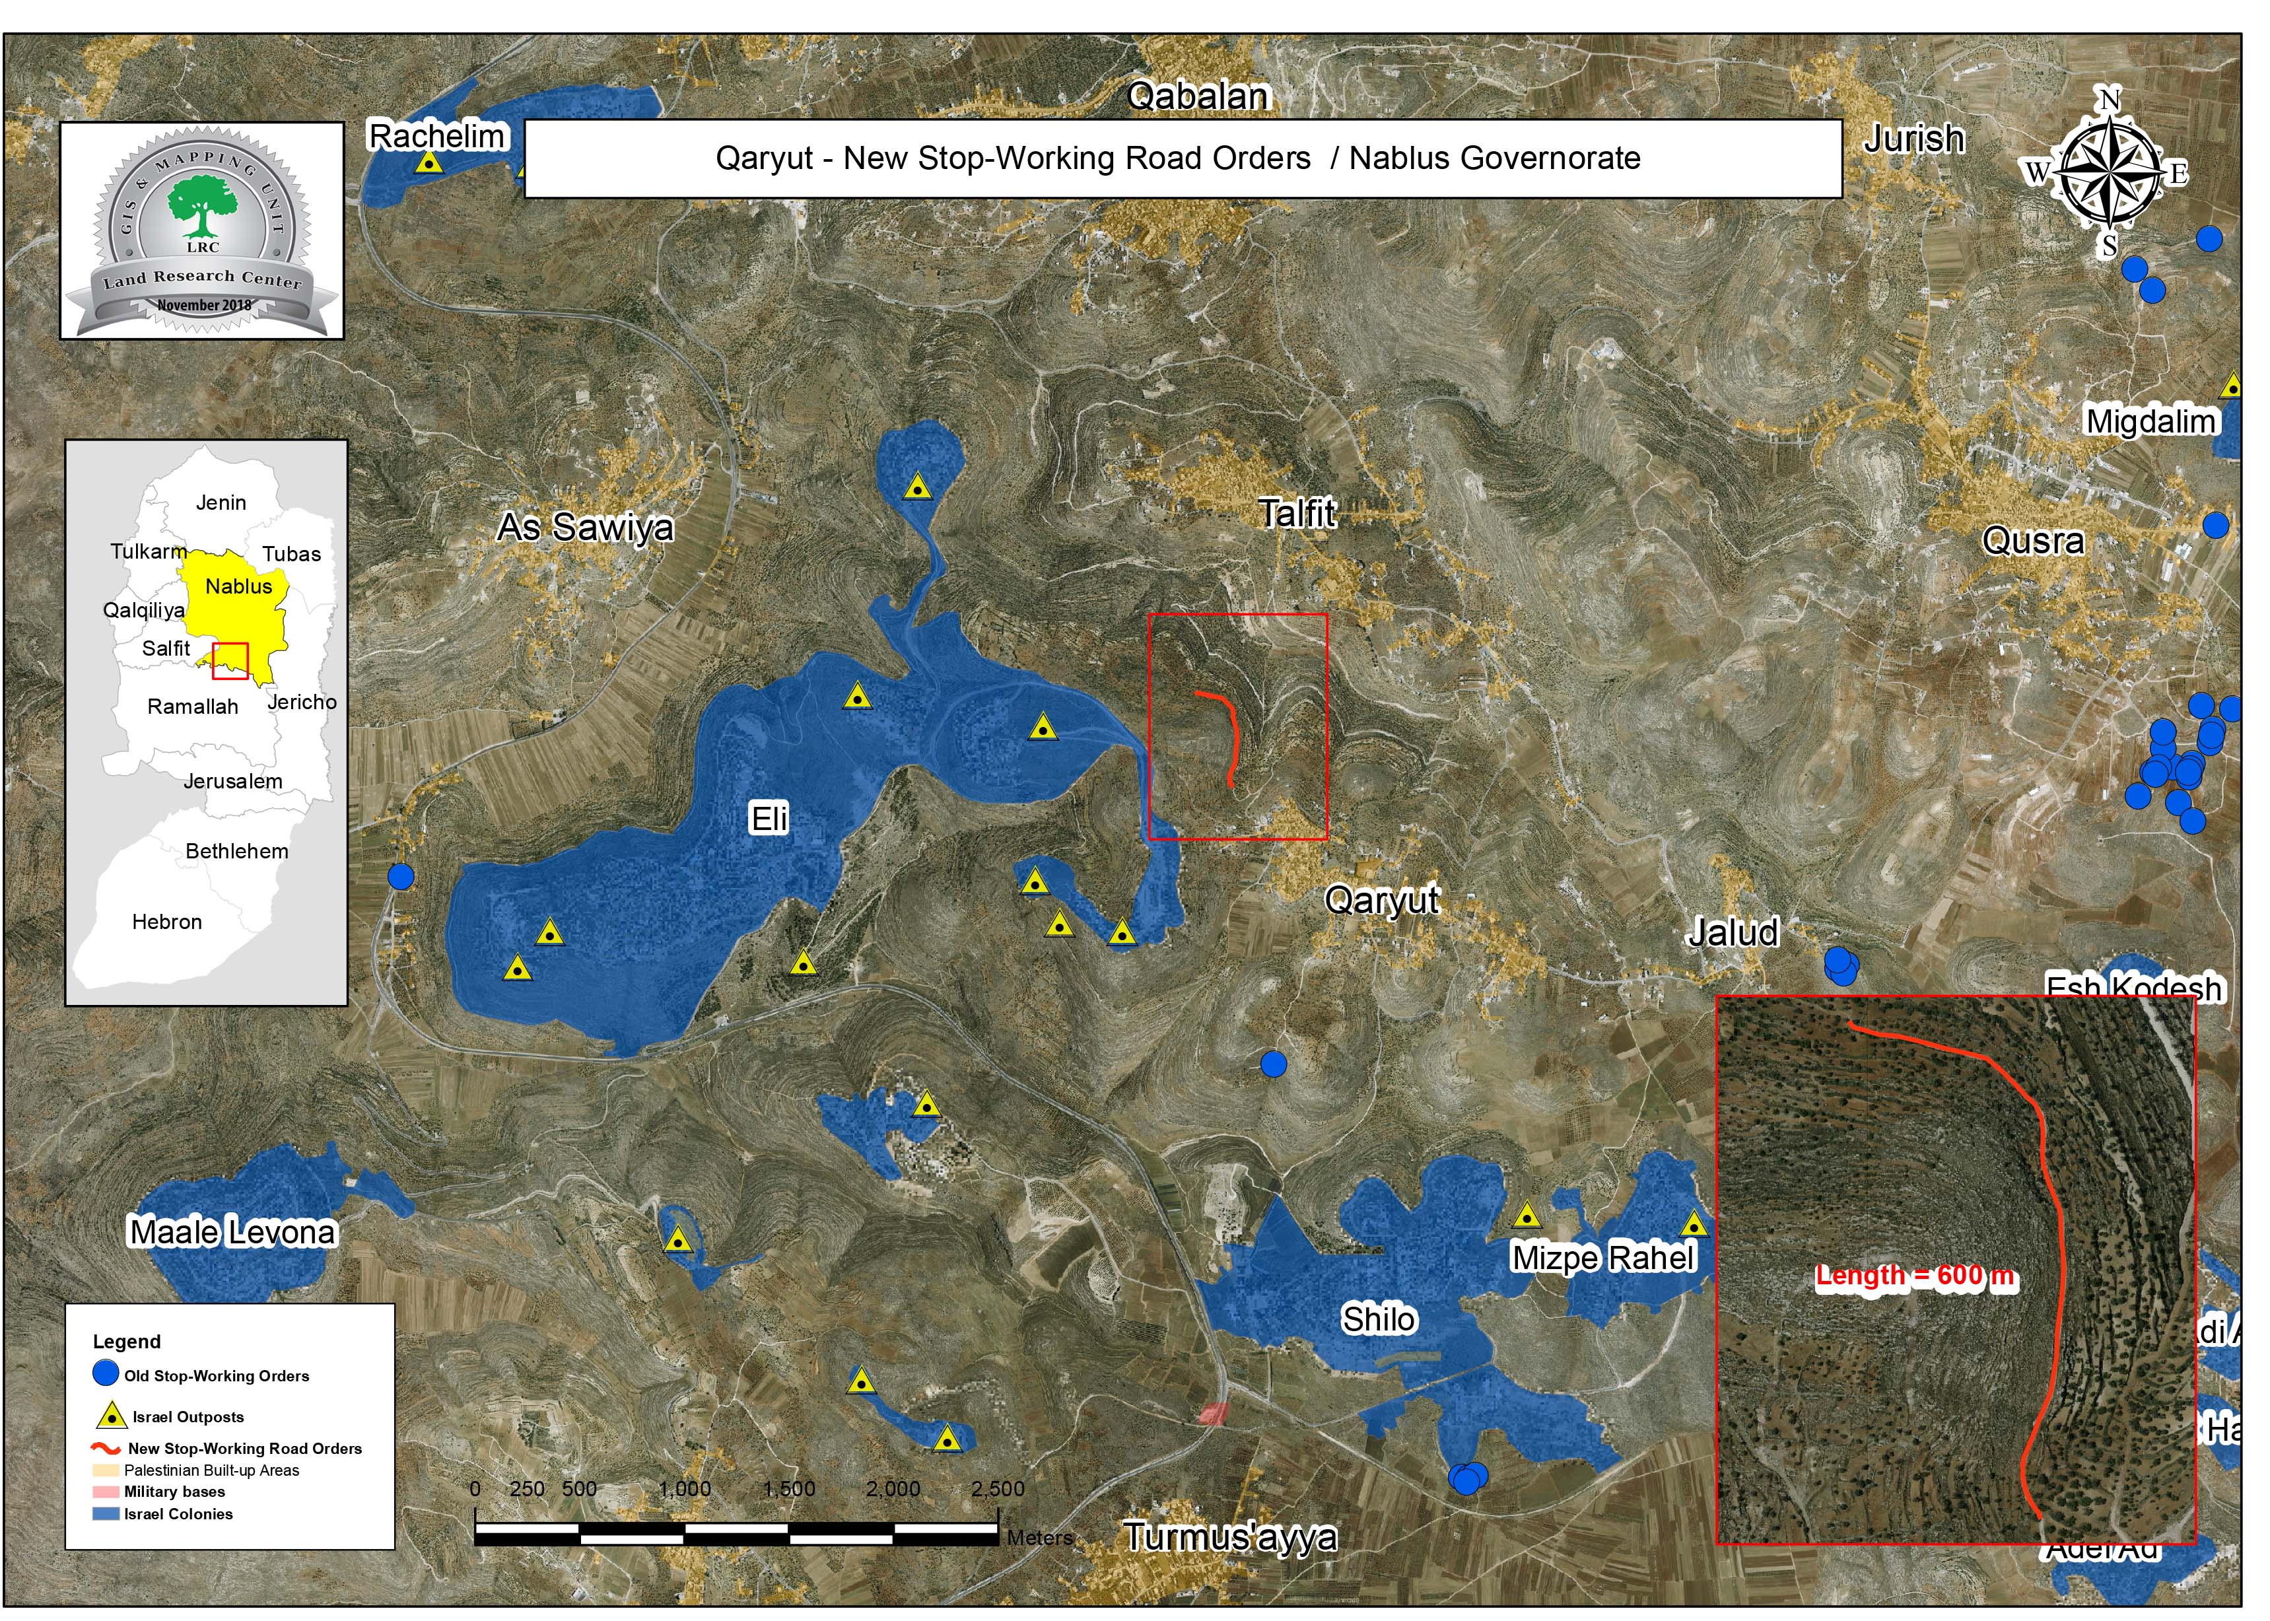Click the Israel Colonies blue legend swatch
The image size is (2270, 1621).
point(106,1514)
